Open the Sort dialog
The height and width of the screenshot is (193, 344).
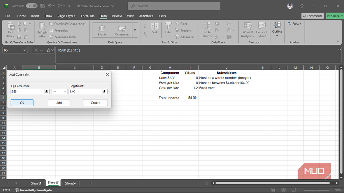click(154, 28)
